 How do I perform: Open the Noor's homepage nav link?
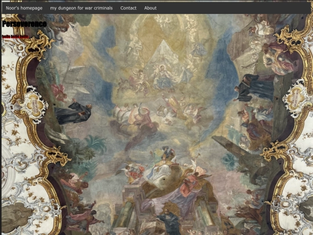click(24, 8)
